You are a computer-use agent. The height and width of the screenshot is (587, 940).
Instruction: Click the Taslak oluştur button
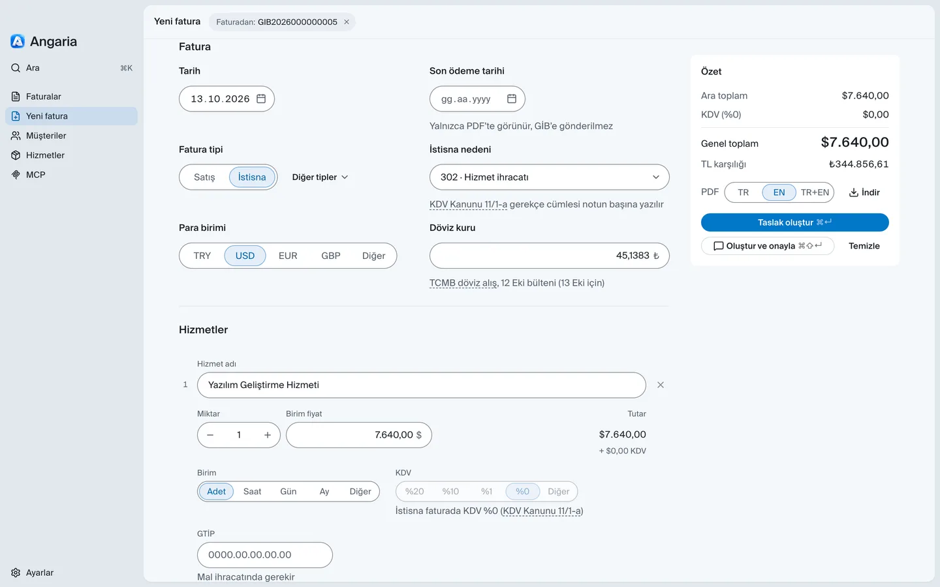(x=795, y=222)
